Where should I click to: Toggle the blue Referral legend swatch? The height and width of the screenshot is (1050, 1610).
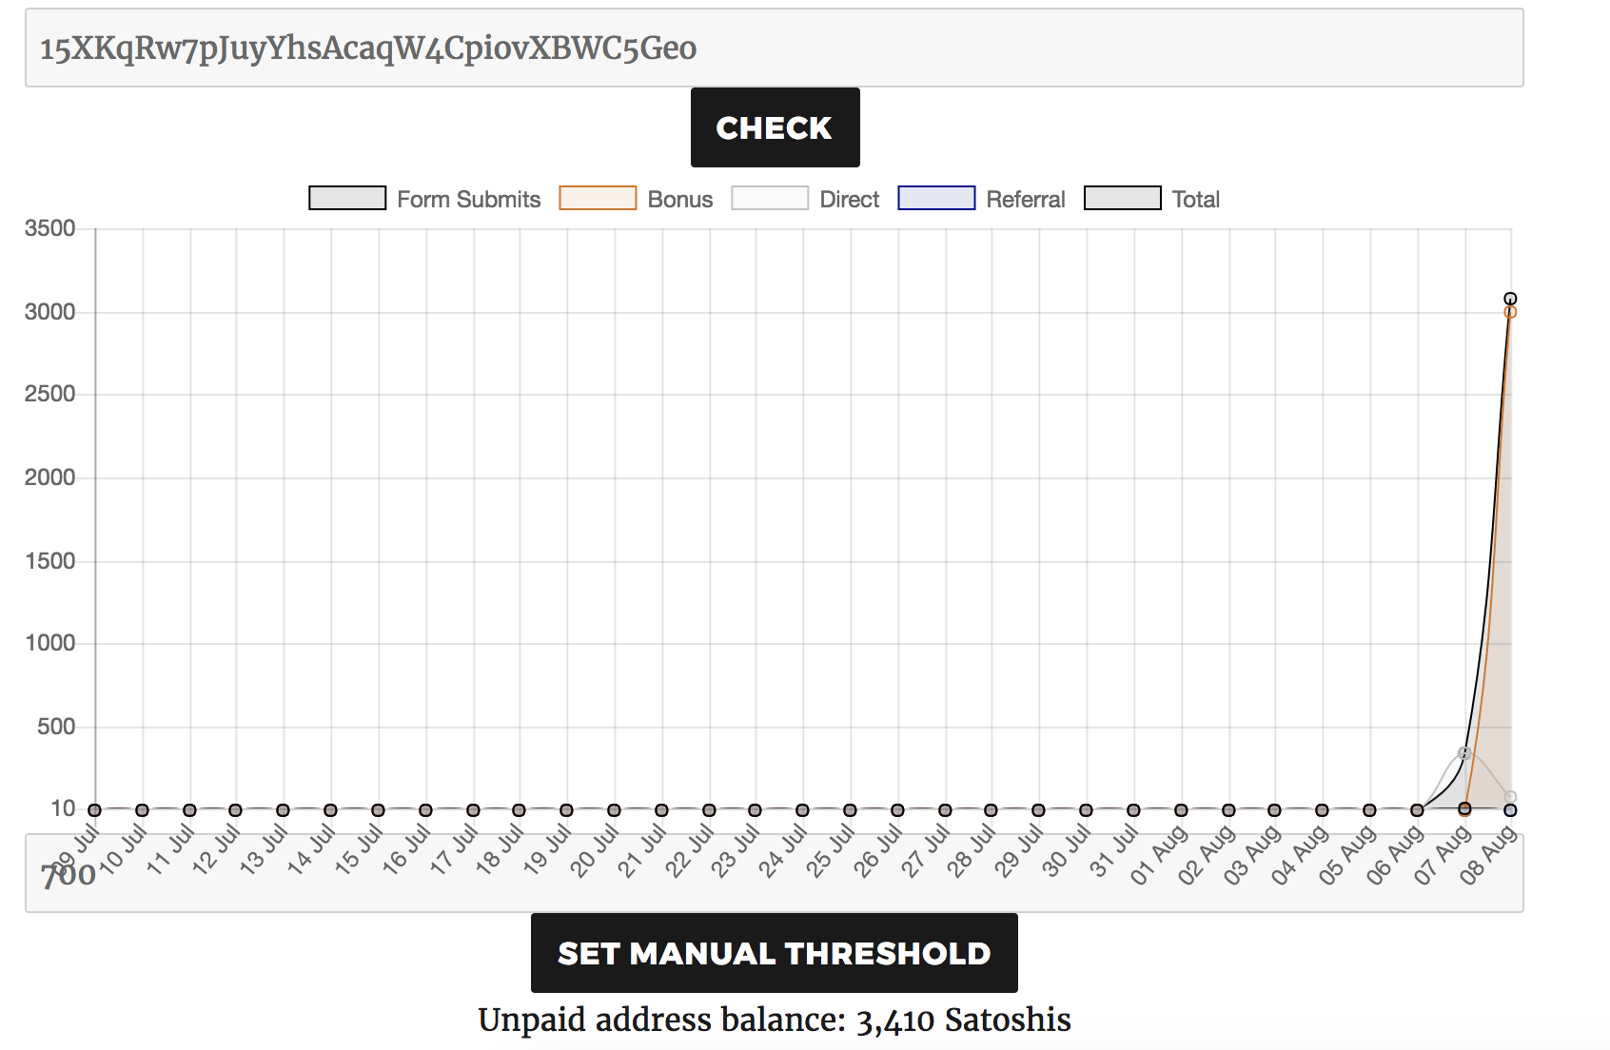click(x=936, y=198)
